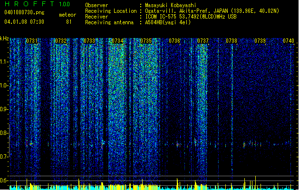Select the 0738 time marker

231,41
